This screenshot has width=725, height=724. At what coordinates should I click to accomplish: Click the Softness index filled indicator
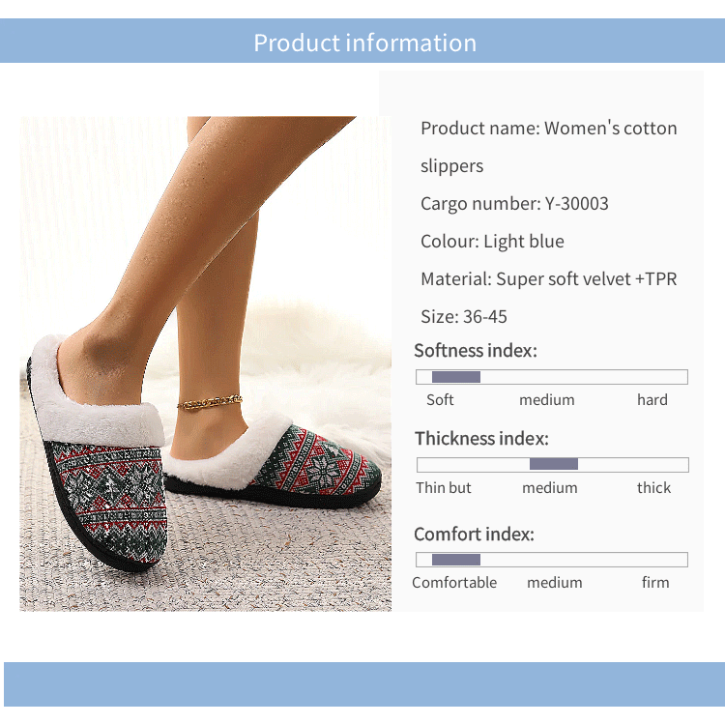tap(456, 377)
